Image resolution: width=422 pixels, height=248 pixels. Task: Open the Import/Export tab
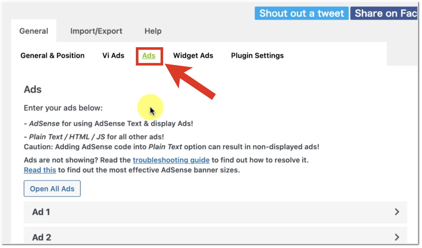coord(96,31)
